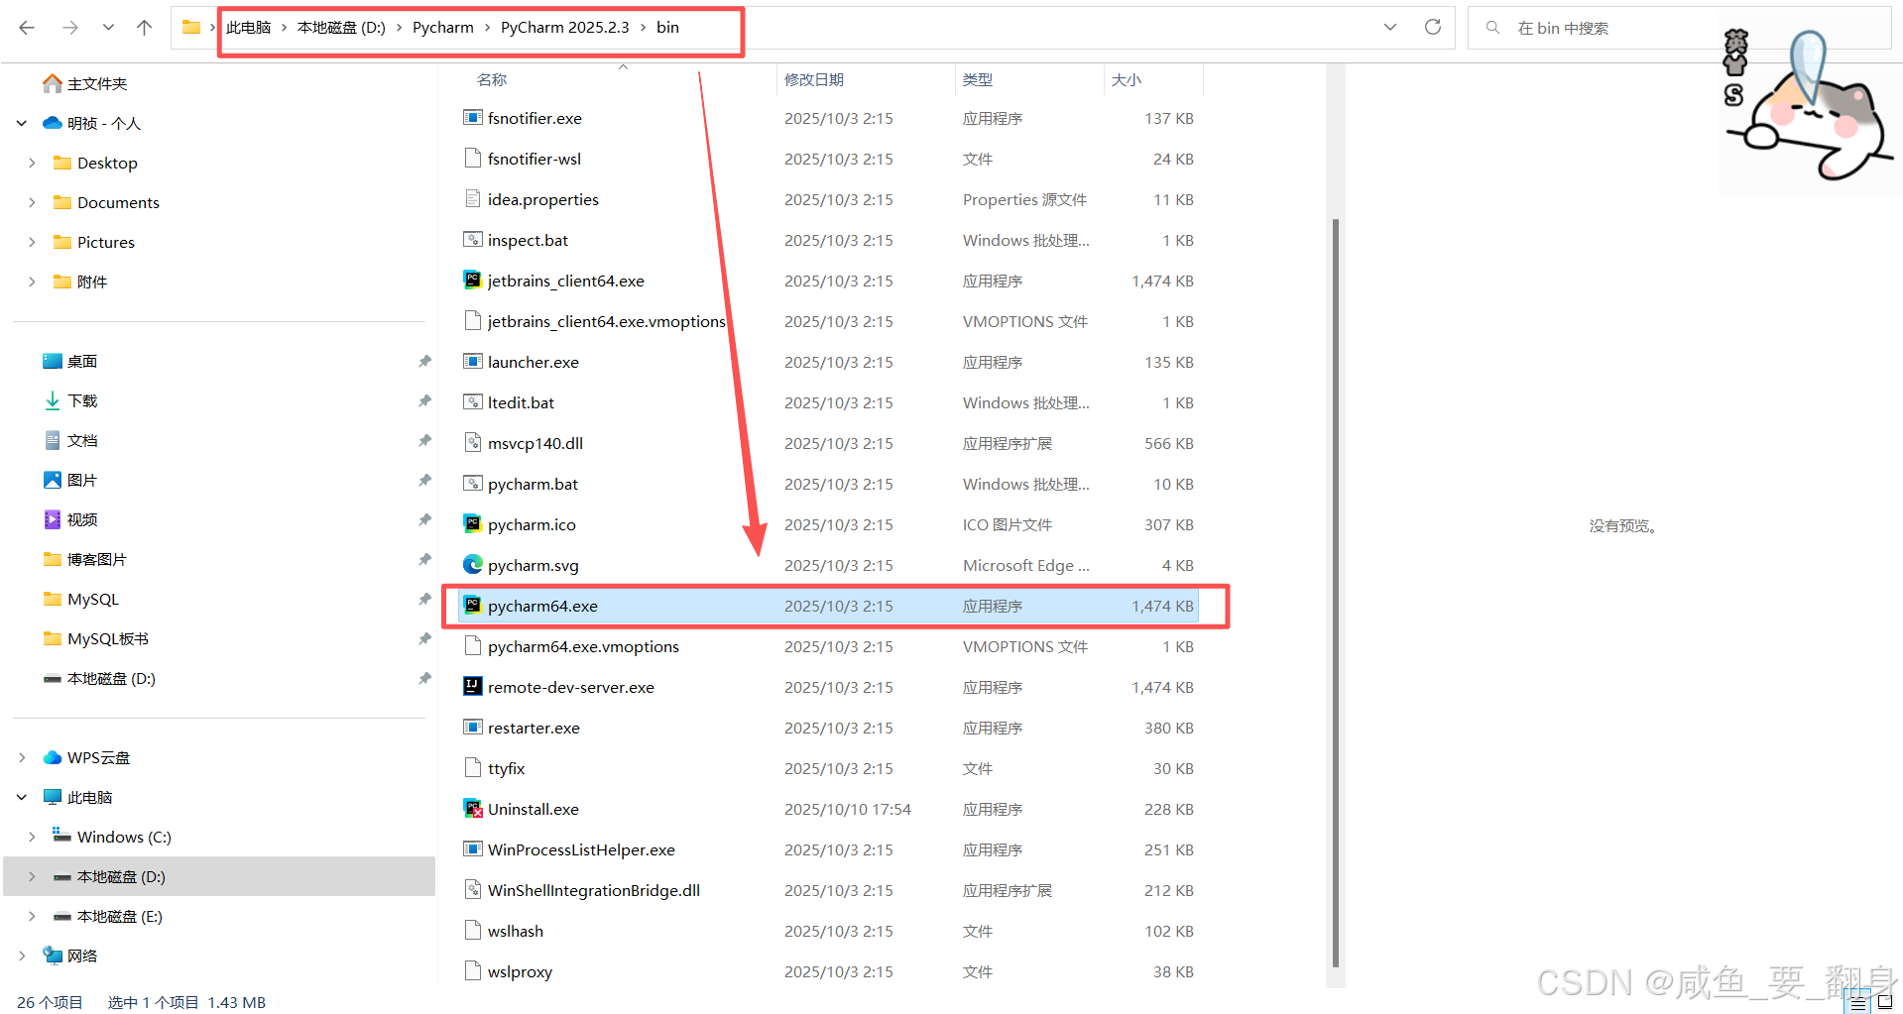Open 主文件夹 in the navigation pane

click(x=97, y=83)
